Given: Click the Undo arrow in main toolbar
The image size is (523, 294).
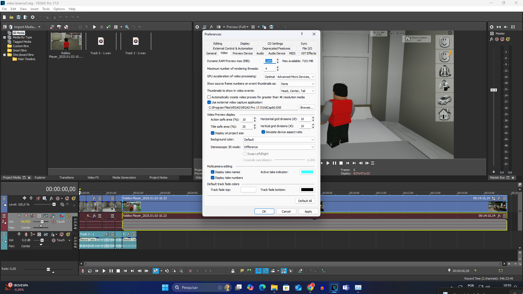Looking at the screenshot, I should coord(61,17).
